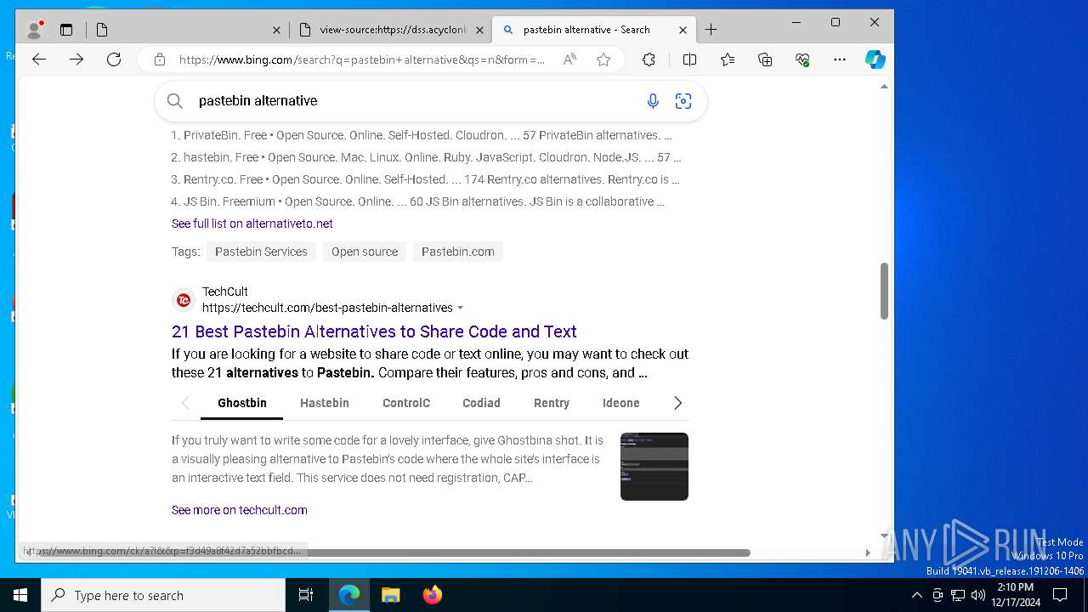Open See full list on alternativeto.net

pos(252,224)
